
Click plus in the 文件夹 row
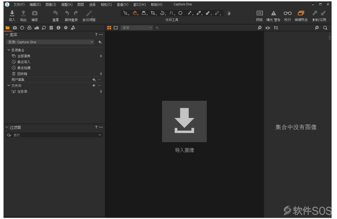[x=94, y=85]
